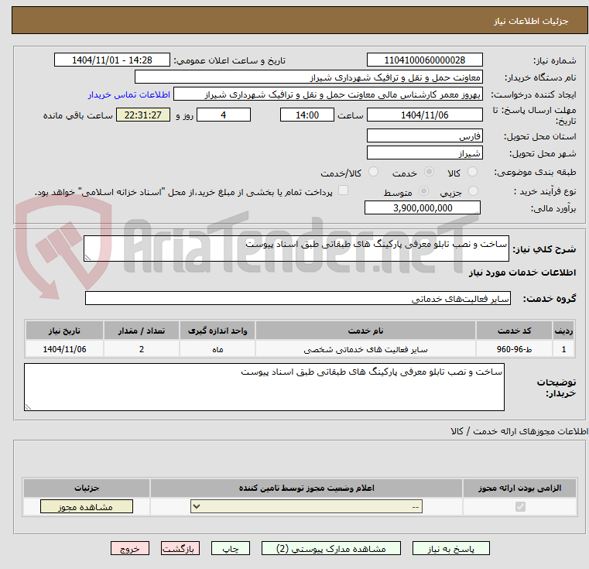Viewport: 589px width, 569px height.
Task: Click service code cell ط-96-960
Action: tap(514, 349)
